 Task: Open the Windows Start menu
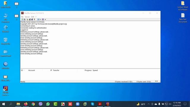(4, 104)
